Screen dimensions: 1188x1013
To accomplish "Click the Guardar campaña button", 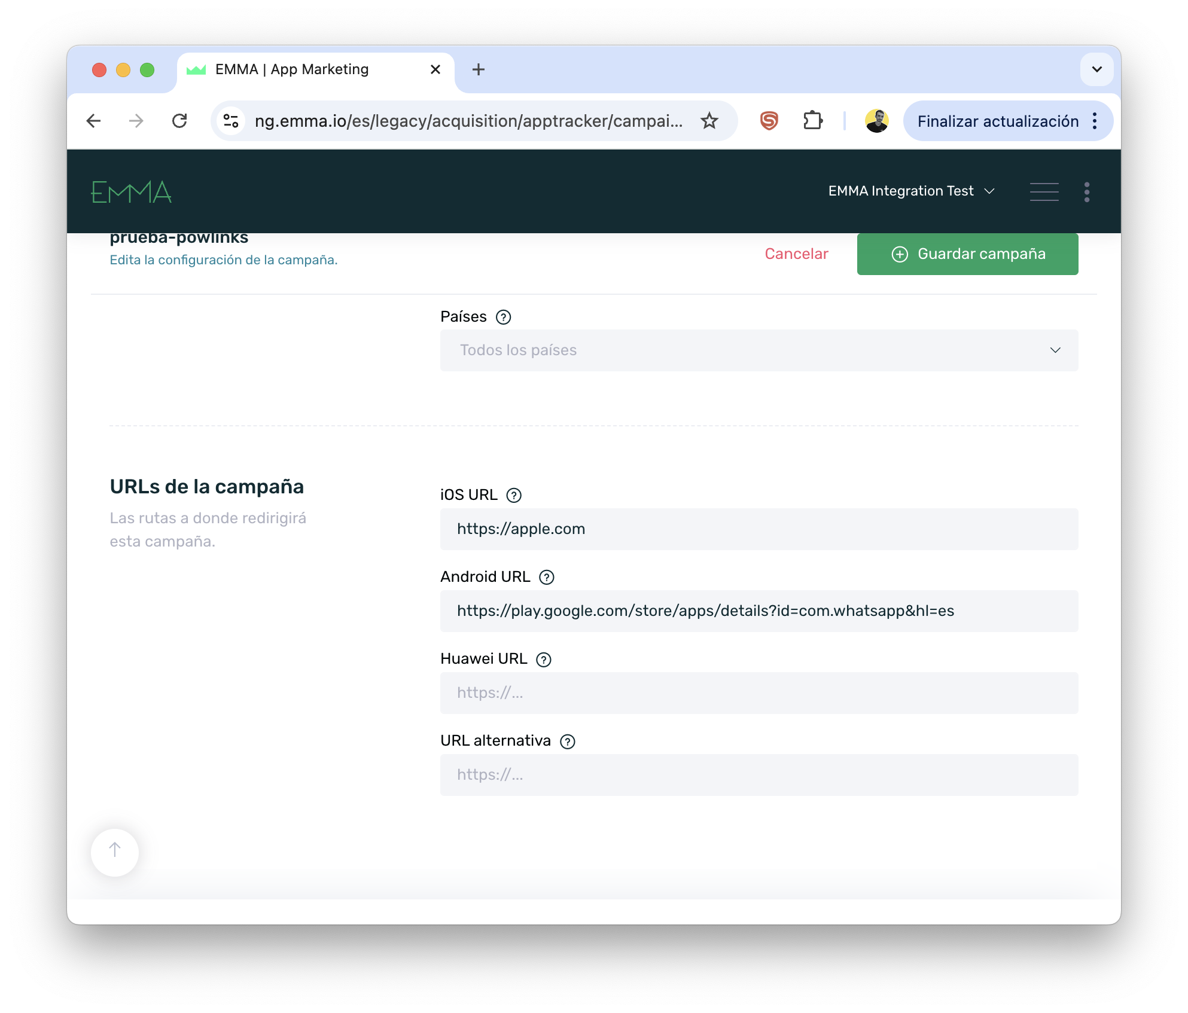I will point(967,254).
